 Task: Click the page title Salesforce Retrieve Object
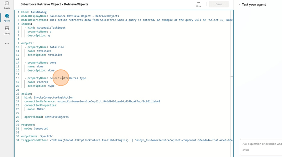click(54, 4)
